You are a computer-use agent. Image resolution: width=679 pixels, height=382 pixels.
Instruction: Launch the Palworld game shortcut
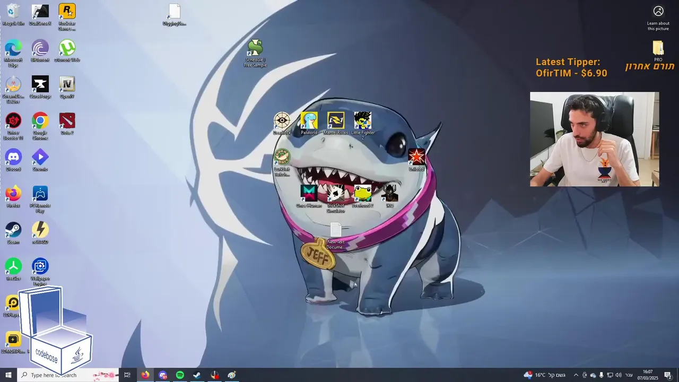tap(309, 124)
